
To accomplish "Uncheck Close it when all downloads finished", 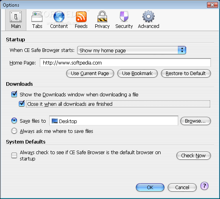I will [22, 104].
